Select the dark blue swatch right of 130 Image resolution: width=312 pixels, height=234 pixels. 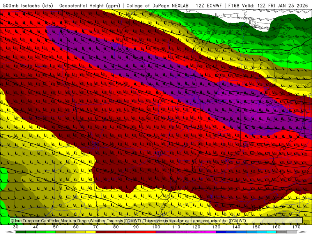coord(221,232)
